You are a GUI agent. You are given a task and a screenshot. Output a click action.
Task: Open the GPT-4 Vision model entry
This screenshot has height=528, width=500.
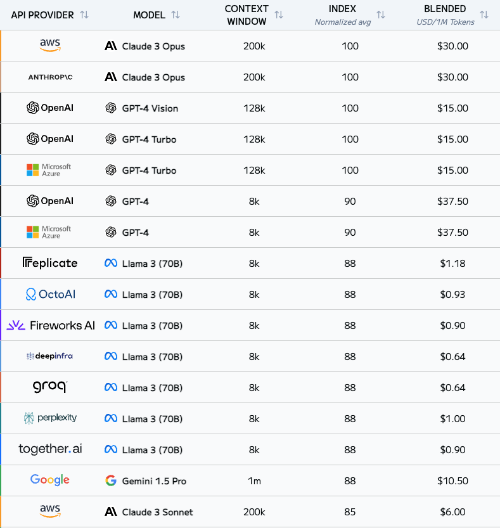150,108
